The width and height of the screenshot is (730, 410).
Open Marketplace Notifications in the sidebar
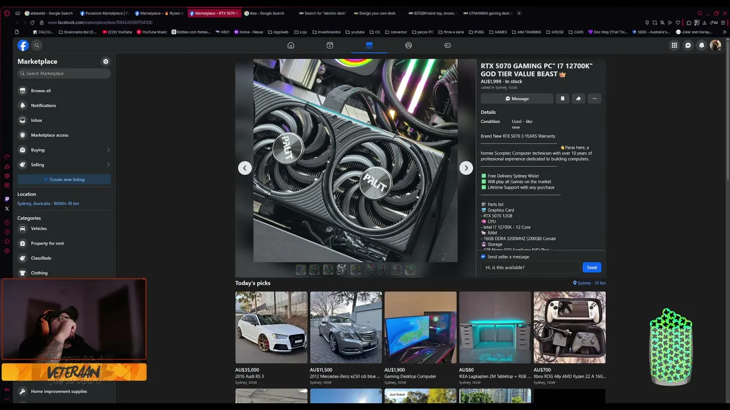[x=64, y=105]
